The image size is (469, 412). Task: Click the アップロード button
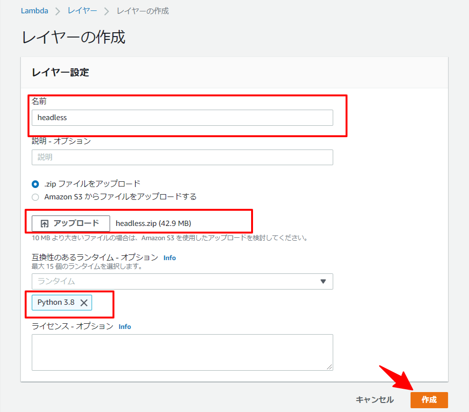tap(71, 224)
